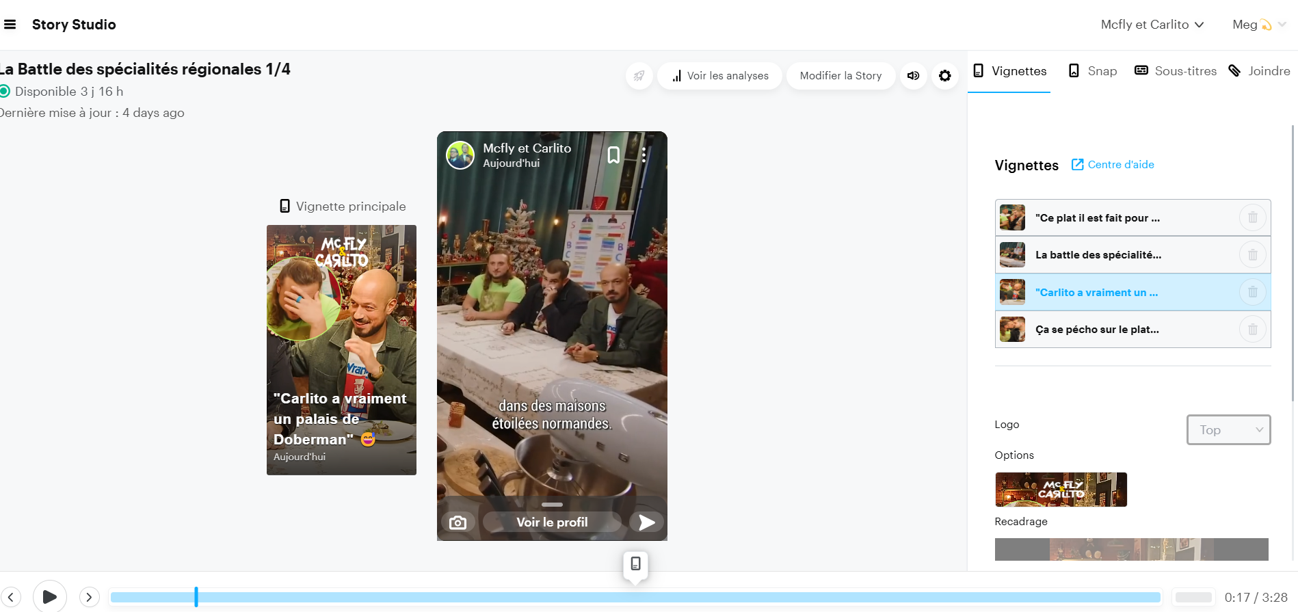1298x612 pixels.
Task: Click the playback progress bar
Action: point(635,597)
